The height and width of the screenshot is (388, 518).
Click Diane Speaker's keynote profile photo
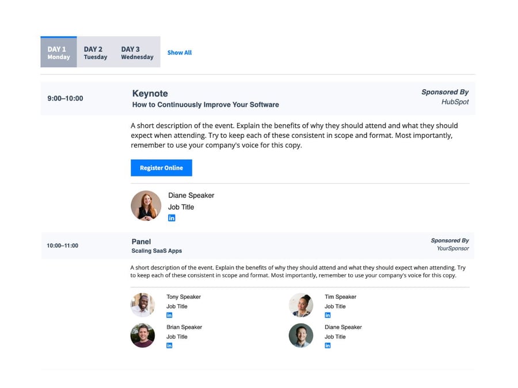click(x=146, y=205)
